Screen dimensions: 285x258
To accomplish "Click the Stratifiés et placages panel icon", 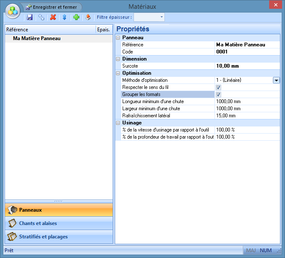I will click(12, 237).
